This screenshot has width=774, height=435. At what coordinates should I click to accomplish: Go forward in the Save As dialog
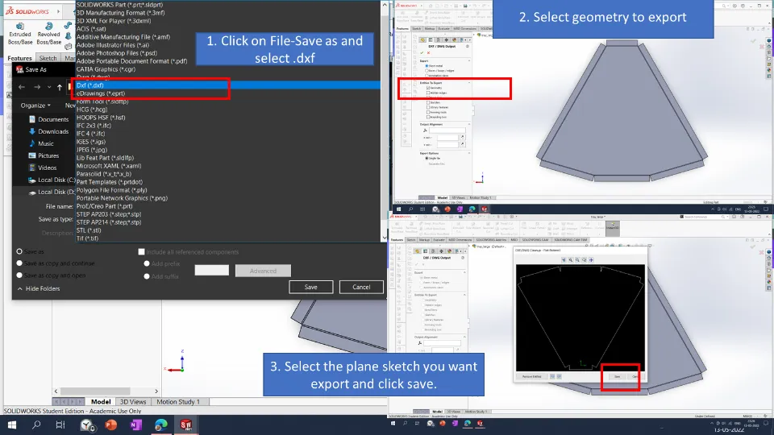point(37,87)
